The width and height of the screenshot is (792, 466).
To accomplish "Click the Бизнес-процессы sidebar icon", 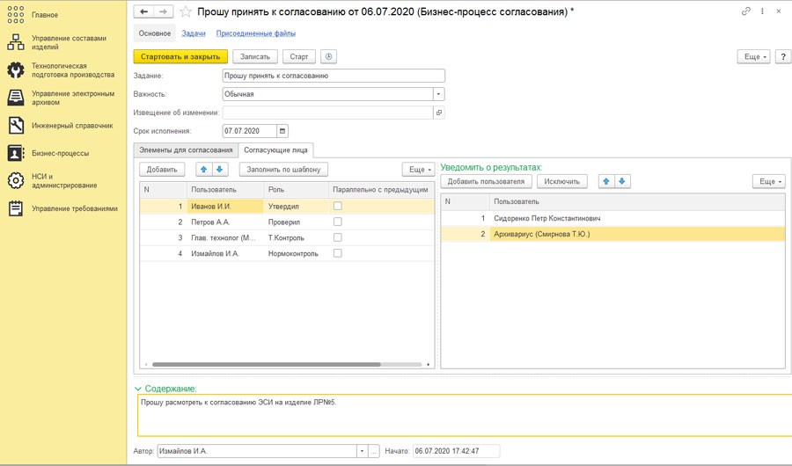I will (x=16, y=153).
